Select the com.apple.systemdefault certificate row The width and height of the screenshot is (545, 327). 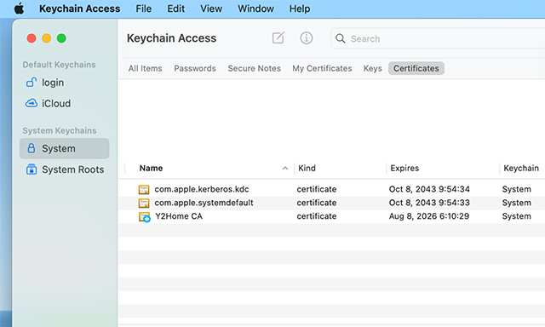coord(331,203)
